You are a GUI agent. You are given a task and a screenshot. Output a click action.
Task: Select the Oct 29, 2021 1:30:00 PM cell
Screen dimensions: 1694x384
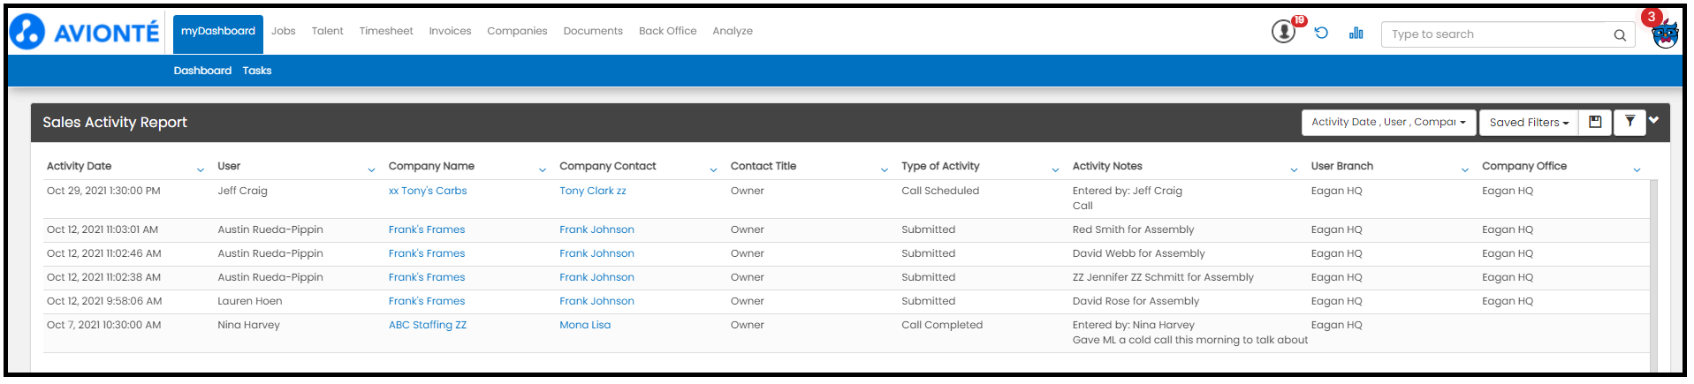[x=103, y=191]
